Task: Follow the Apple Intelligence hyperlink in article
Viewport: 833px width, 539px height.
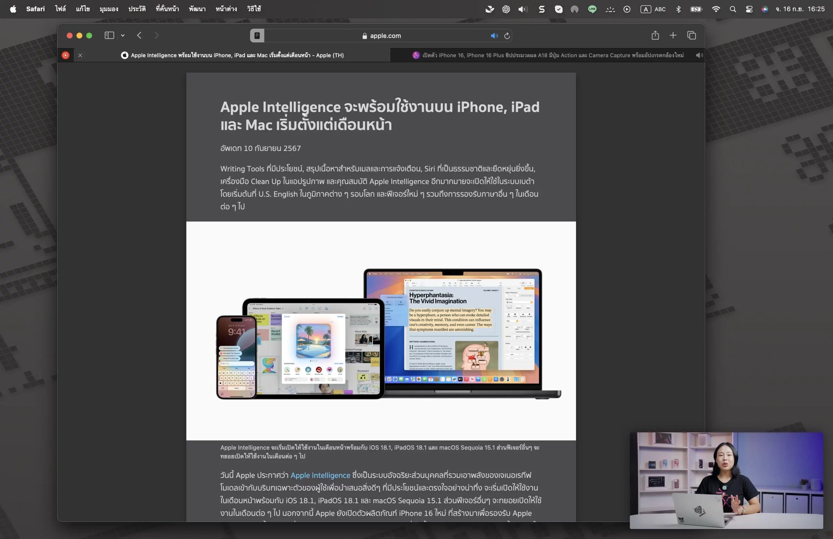Action: [x=320, y=475]
